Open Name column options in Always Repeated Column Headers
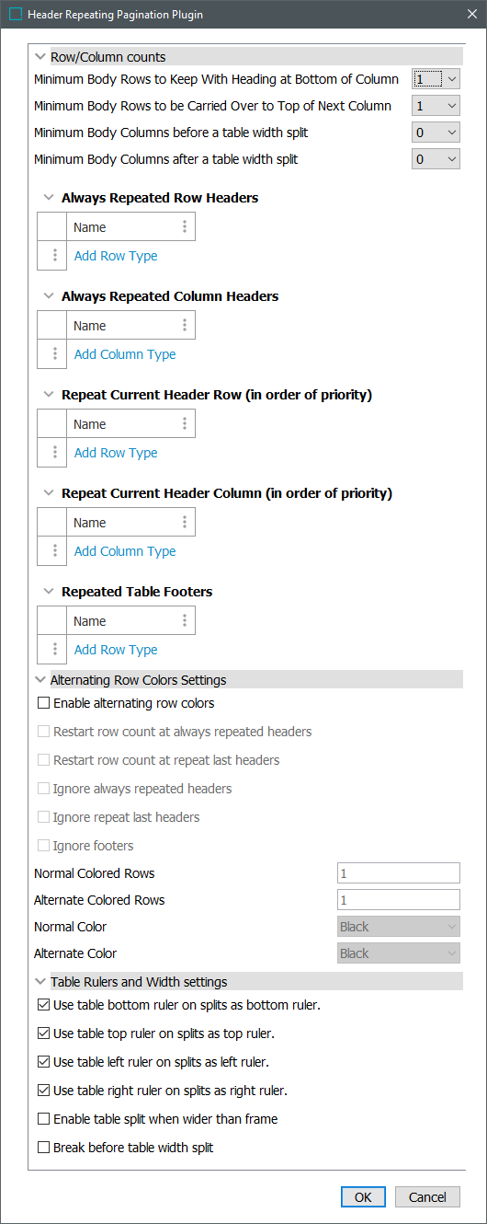 pyautogui.click(x=185, y=325)
